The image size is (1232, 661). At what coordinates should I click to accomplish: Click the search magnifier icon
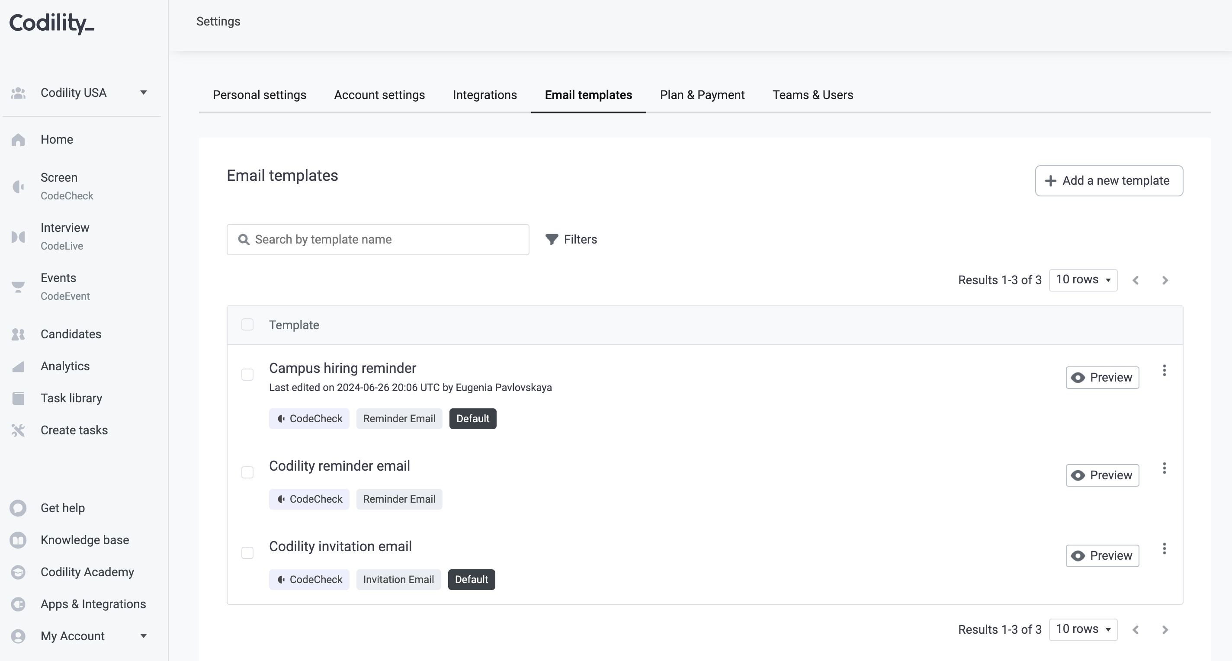[244, 240]
